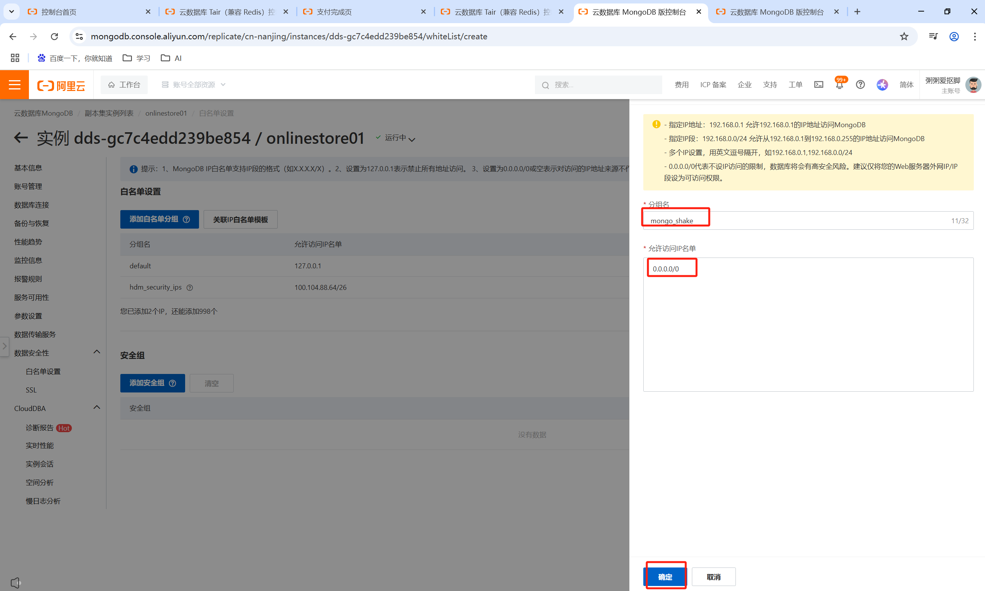Open 基本信息 in the sidebar
985x591 pixels.
pos(28,168)
